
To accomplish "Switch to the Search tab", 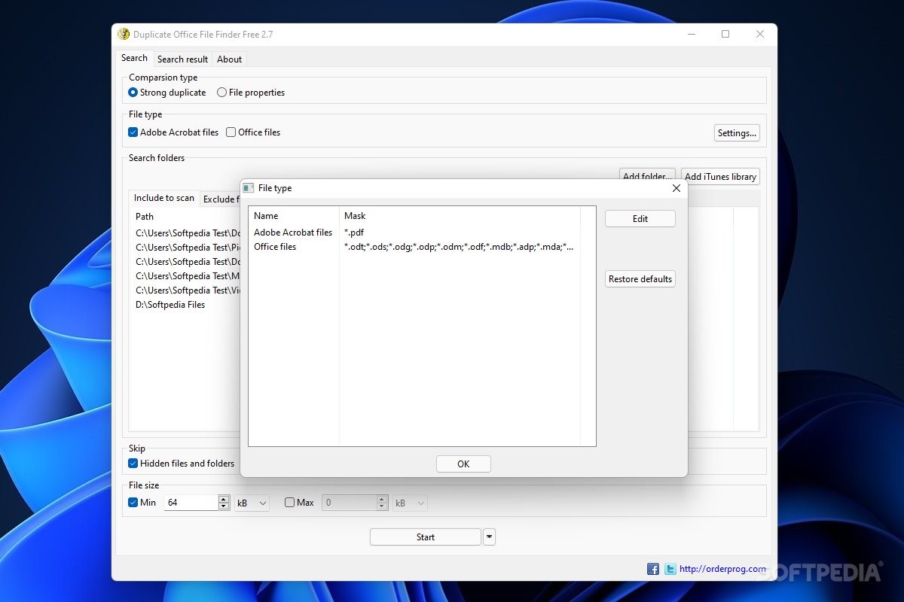I will pos(134,58).
